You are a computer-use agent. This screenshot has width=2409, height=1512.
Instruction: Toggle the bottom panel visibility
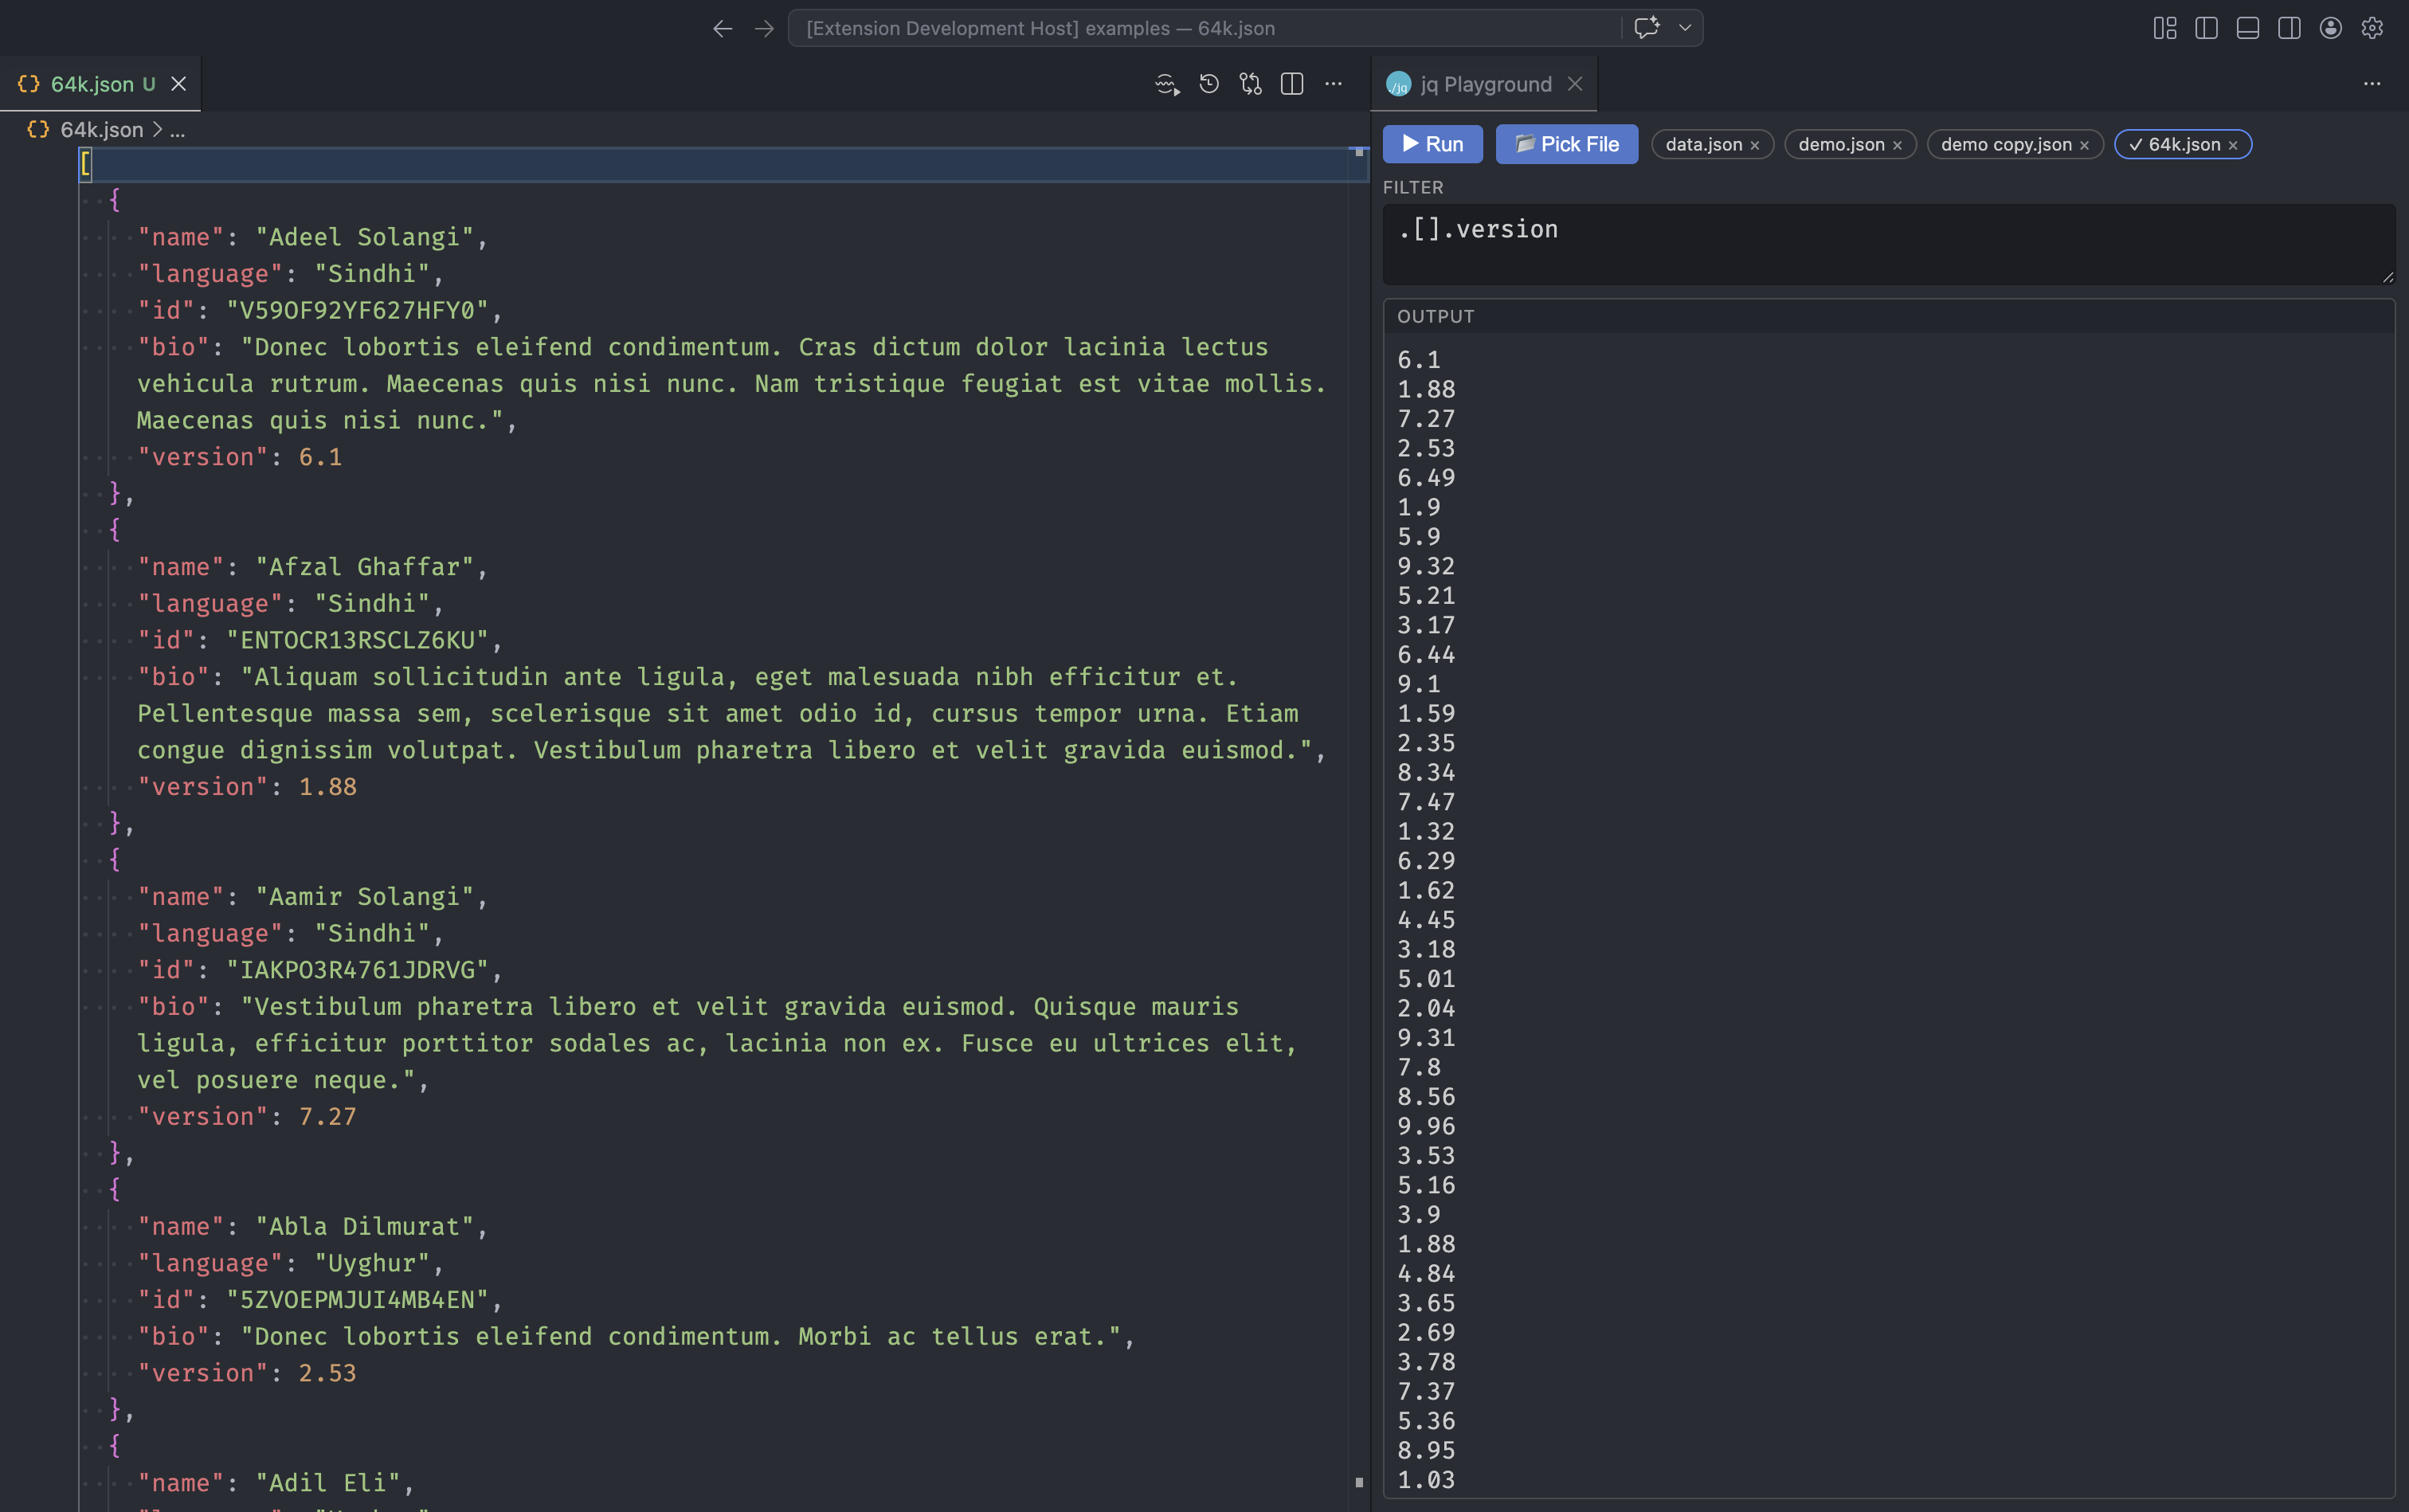point(2247,28)
